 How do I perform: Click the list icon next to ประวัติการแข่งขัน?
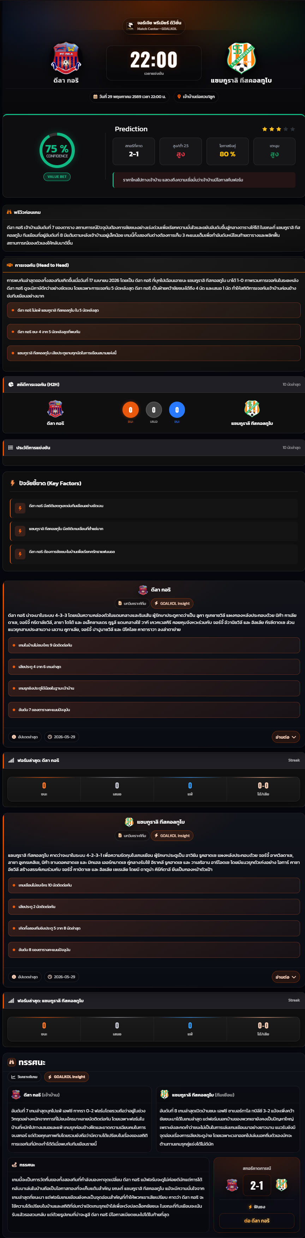point(11,447)
